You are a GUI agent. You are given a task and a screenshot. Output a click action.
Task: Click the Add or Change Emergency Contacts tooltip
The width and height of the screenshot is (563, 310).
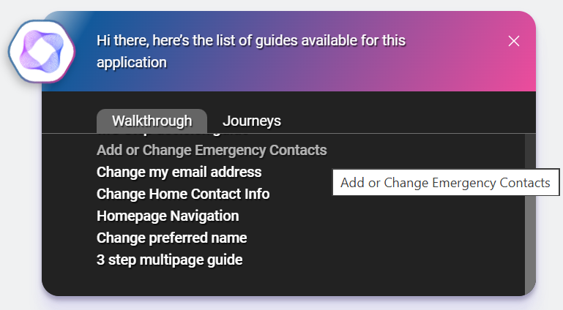[445, 183]
